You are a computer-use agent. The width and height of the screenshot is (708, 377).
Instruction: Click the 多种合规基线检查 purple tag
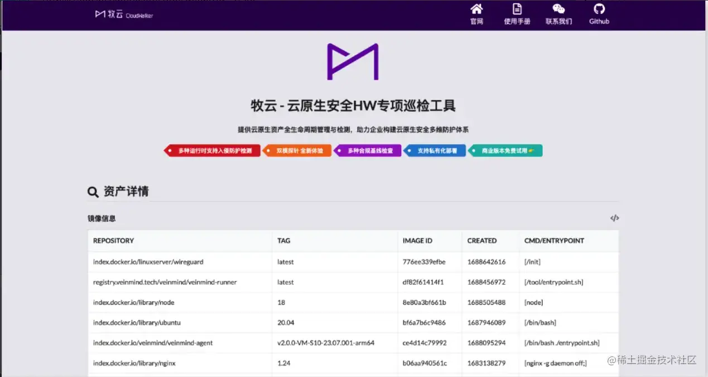(367, 151)
